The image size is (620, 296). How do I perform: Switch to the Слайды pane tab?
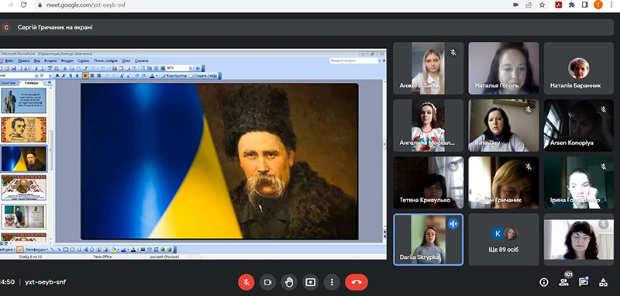click(x=32, y=83)
